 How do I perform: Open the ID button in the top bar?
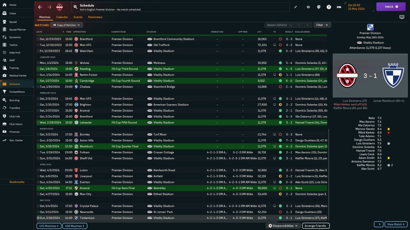point(308,7)
